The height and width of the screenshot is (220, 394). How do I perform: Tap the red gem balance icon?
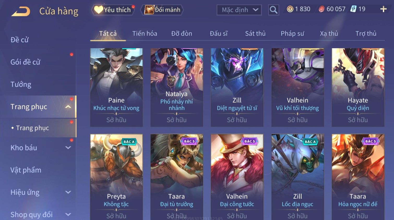[x=321, y=9]
